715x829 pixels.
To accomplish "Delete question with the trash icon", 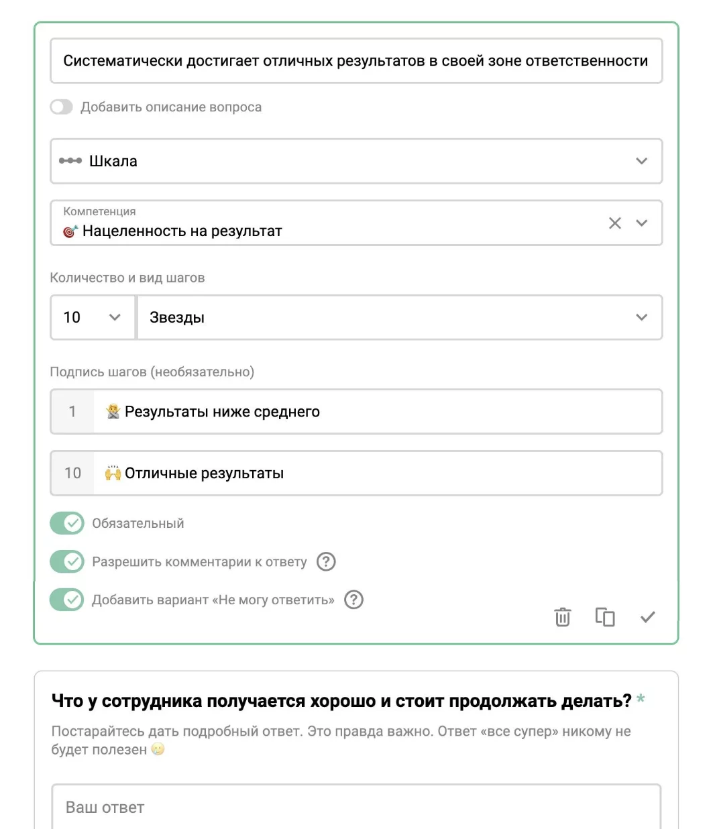I will (562, 616).
